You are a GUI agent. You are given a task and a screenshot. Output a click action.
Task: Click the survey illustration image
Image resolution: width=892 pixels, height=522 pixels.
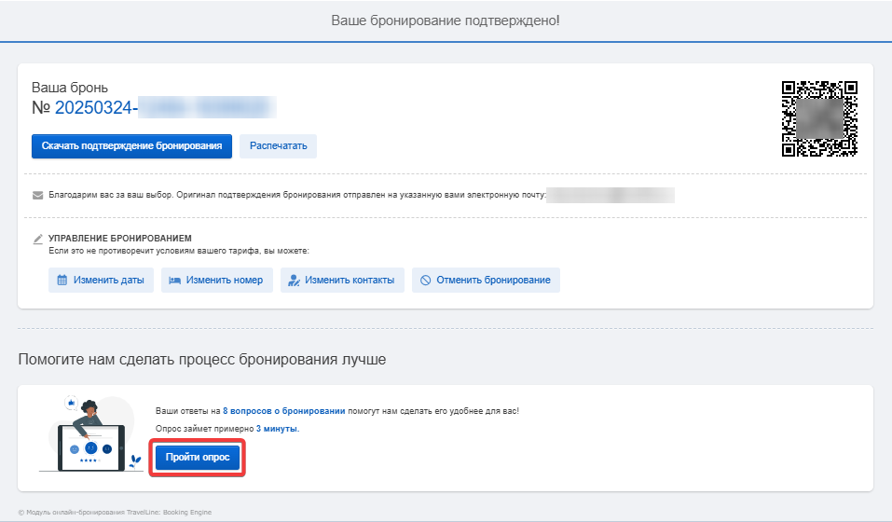[x=91, y=433]
